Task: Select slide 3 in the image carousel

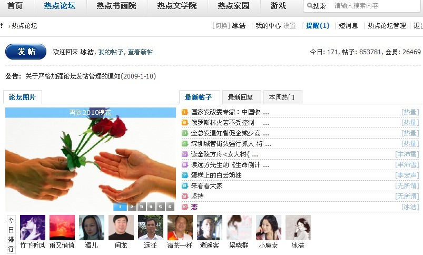Action: [141, 207]
